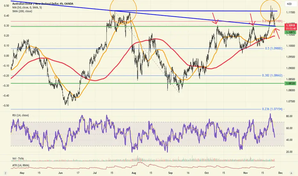Screen dimensions: 298x176
Task: Click the Nov label on time axis
Action: coord(246,173)
